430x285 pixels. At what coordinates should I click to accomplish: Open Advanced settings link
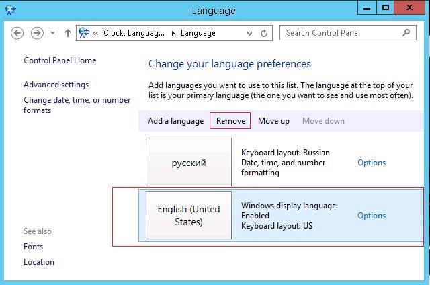(56, 85)
